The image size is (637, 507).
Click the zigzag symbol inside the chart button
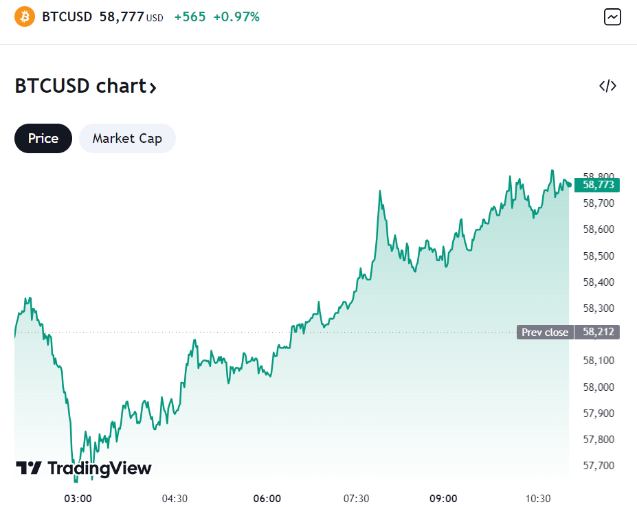(x=612, y=17)
